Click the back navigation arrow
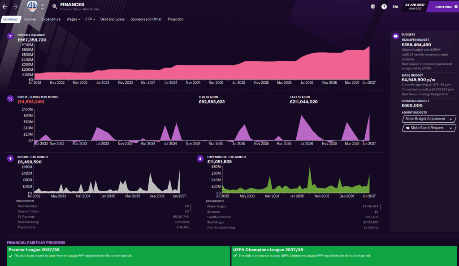 (x=5, y=7)
